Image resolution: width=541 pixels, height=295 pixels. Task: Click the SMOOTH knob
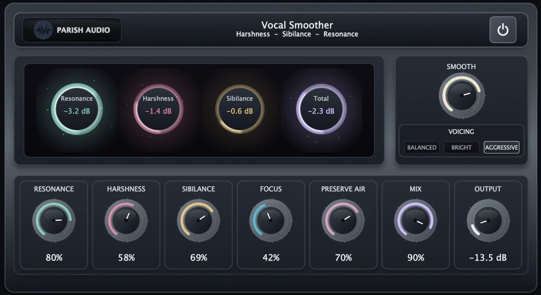pos(461,96)
